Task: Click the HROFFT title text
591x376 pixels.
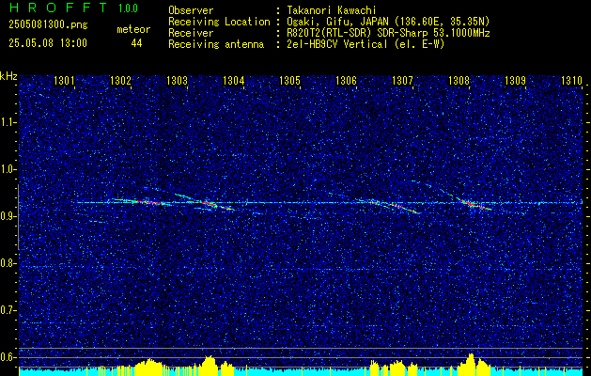Action: [57, 8]
